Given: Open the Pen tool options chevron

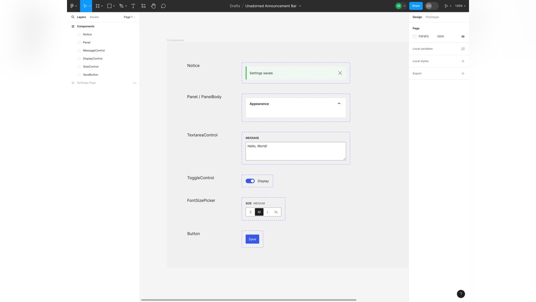Looking at the screenshot, I should (126, 6).
